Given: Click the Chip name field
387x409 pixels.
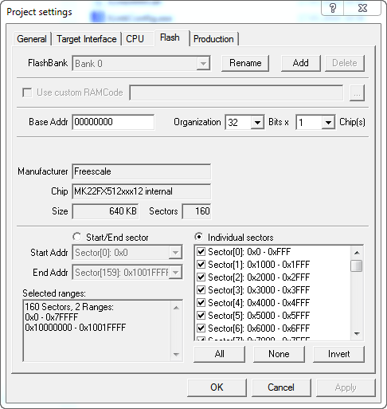Looking at the screenshot, I should click(142, 191).
